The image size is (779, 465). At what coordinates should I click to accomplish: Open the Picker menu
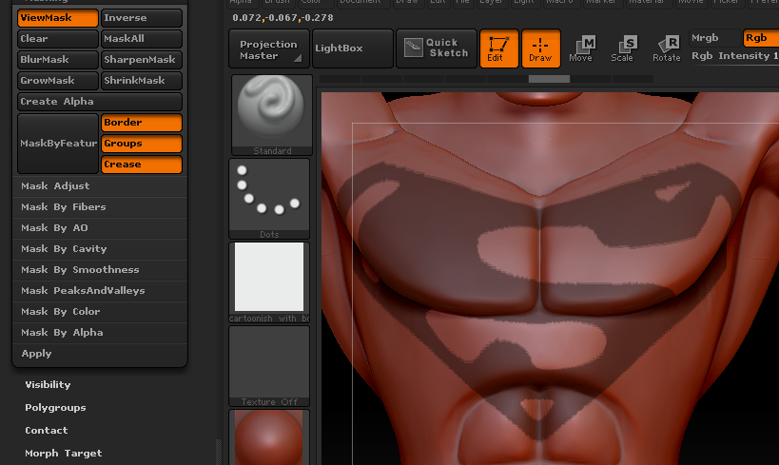727,3
